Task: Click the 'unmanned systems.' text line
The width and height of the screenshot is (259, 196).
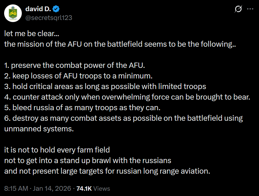Action: coord(39,129)
